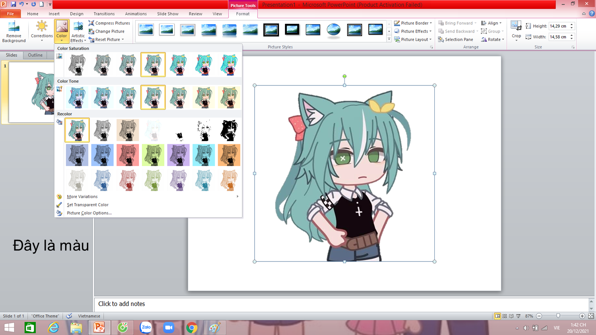Image resolution: width=596 pixels, height=335 pixels.
Task: Open Size group dialog launcher
Action: [573, 47]
